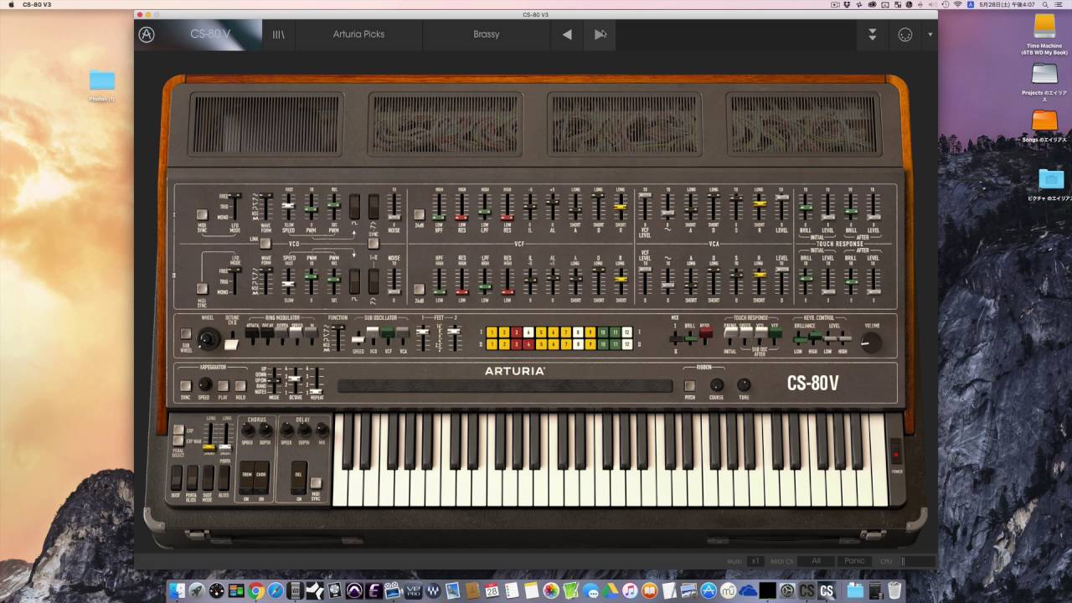The image size is (1072, 603).
Task: Toggle lower row LFO MIDI Sync button
Action: tap(202, 289)
